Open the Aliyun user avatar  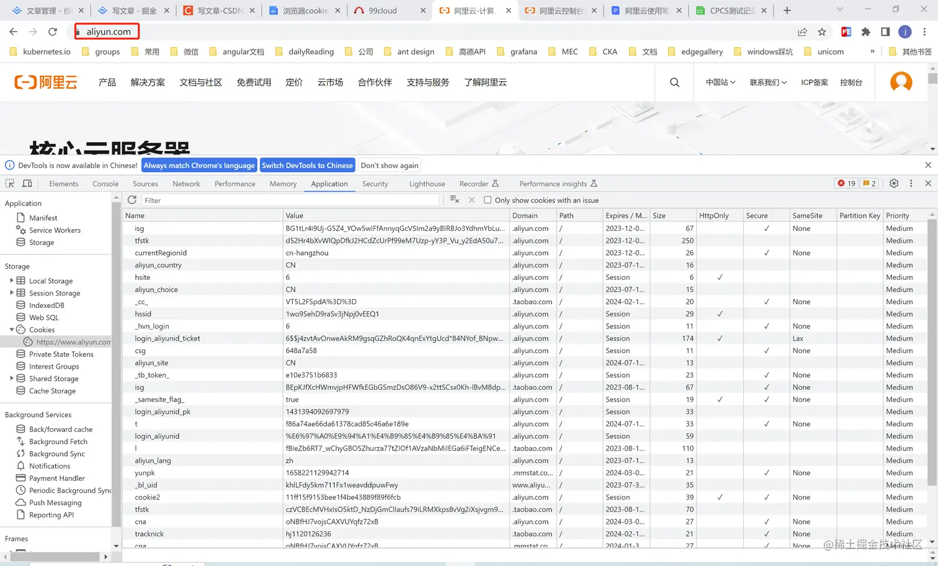tap(901, 82)
